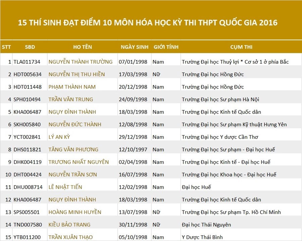Select the cell Trường Đại học Y dược Cần Thơ
The height and width of the screenshot is (241, 302).
(x=220, y=137)
